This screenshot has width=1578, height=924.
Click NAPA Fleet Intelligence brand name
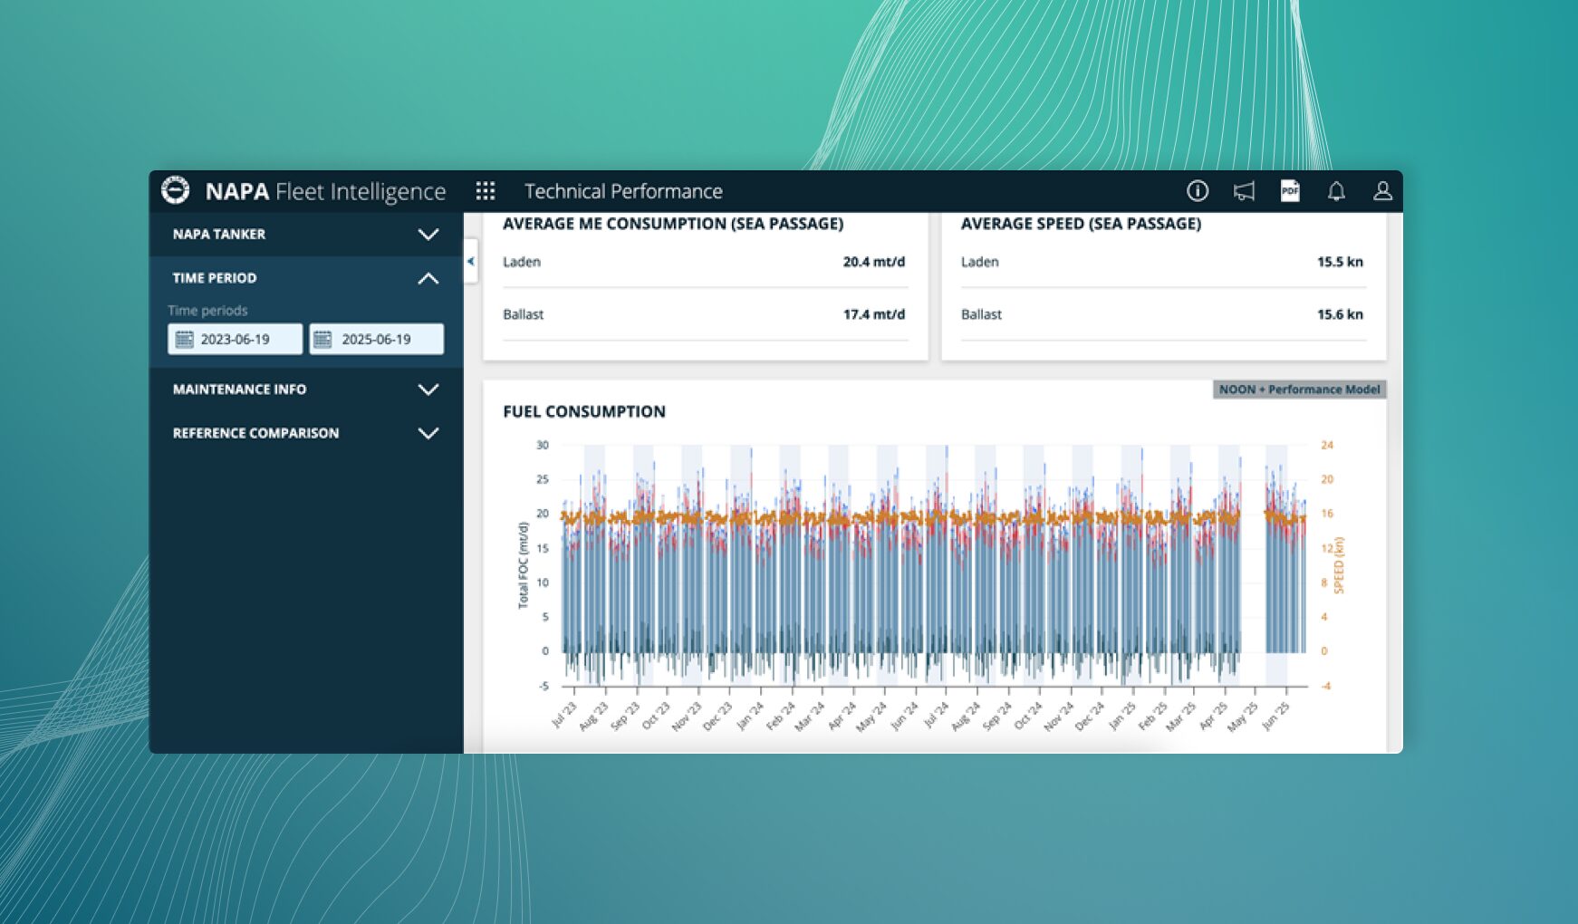(325, 191)
